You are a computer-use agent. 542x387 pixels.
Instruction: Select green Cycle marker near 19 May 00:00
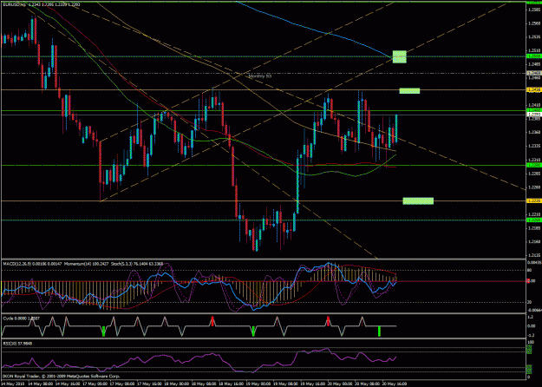(253, 331)
